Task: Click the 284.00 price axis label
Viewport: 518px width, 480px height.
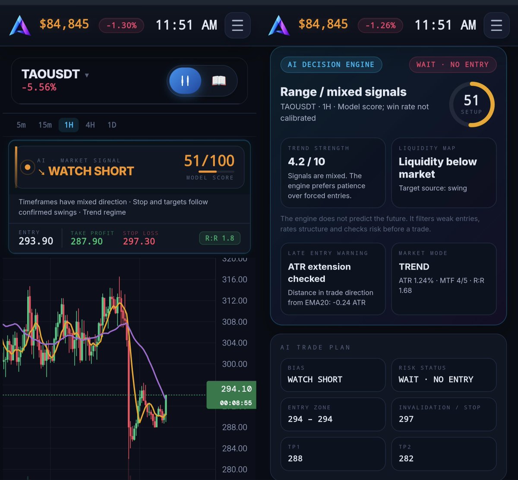Action: click(x=234, y=449)
